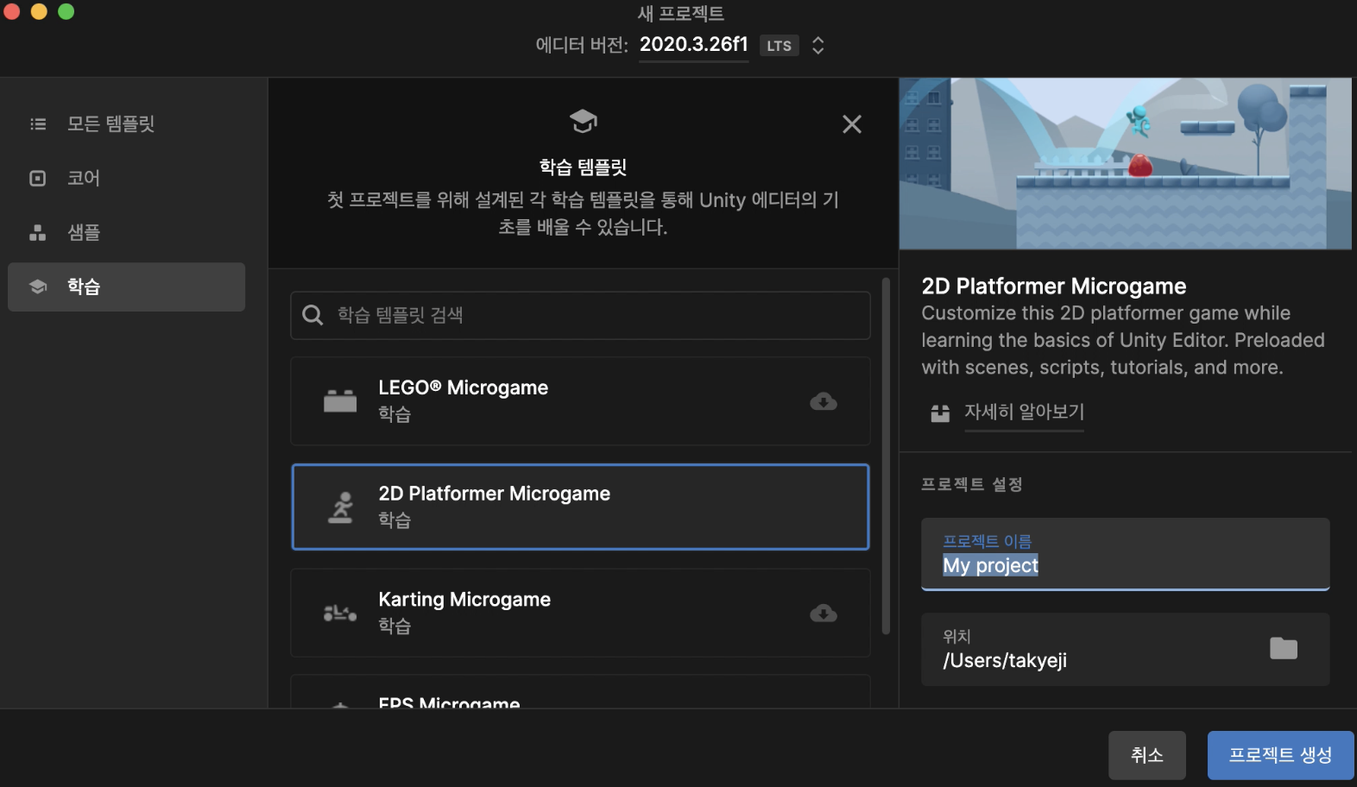
Task: Close the window with red button
Action: point(11,11)
